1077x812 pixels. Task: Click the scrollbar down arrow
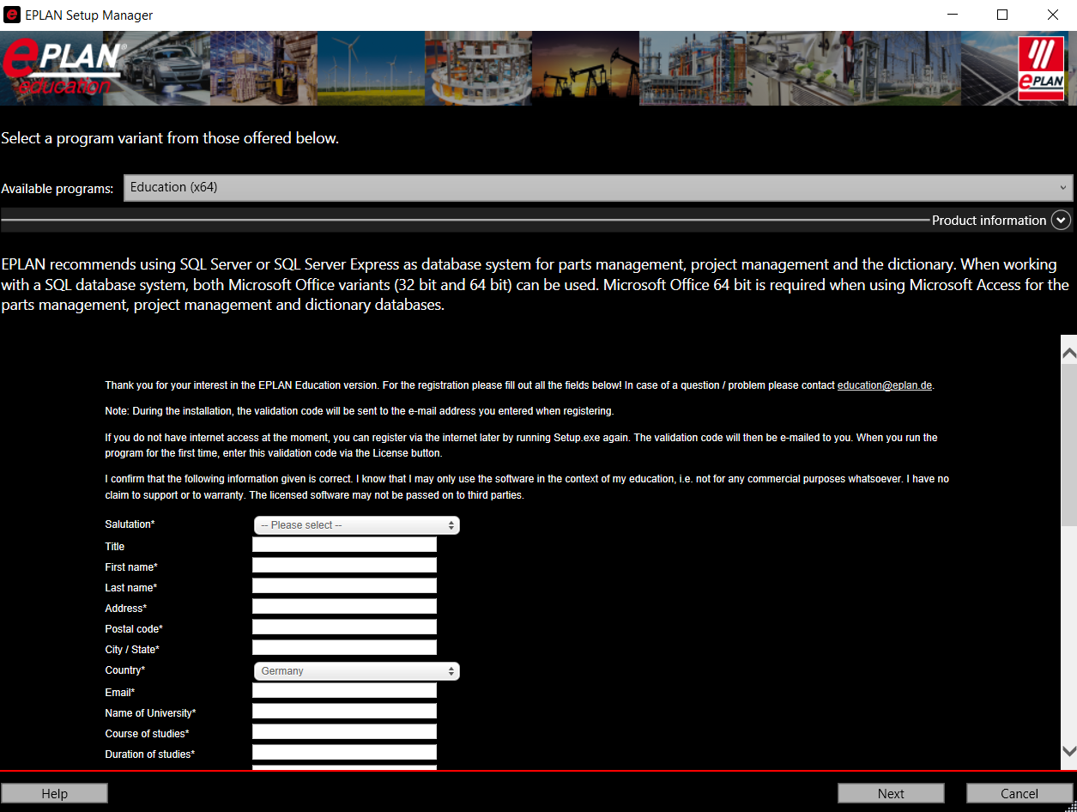tap(1069, 750)
